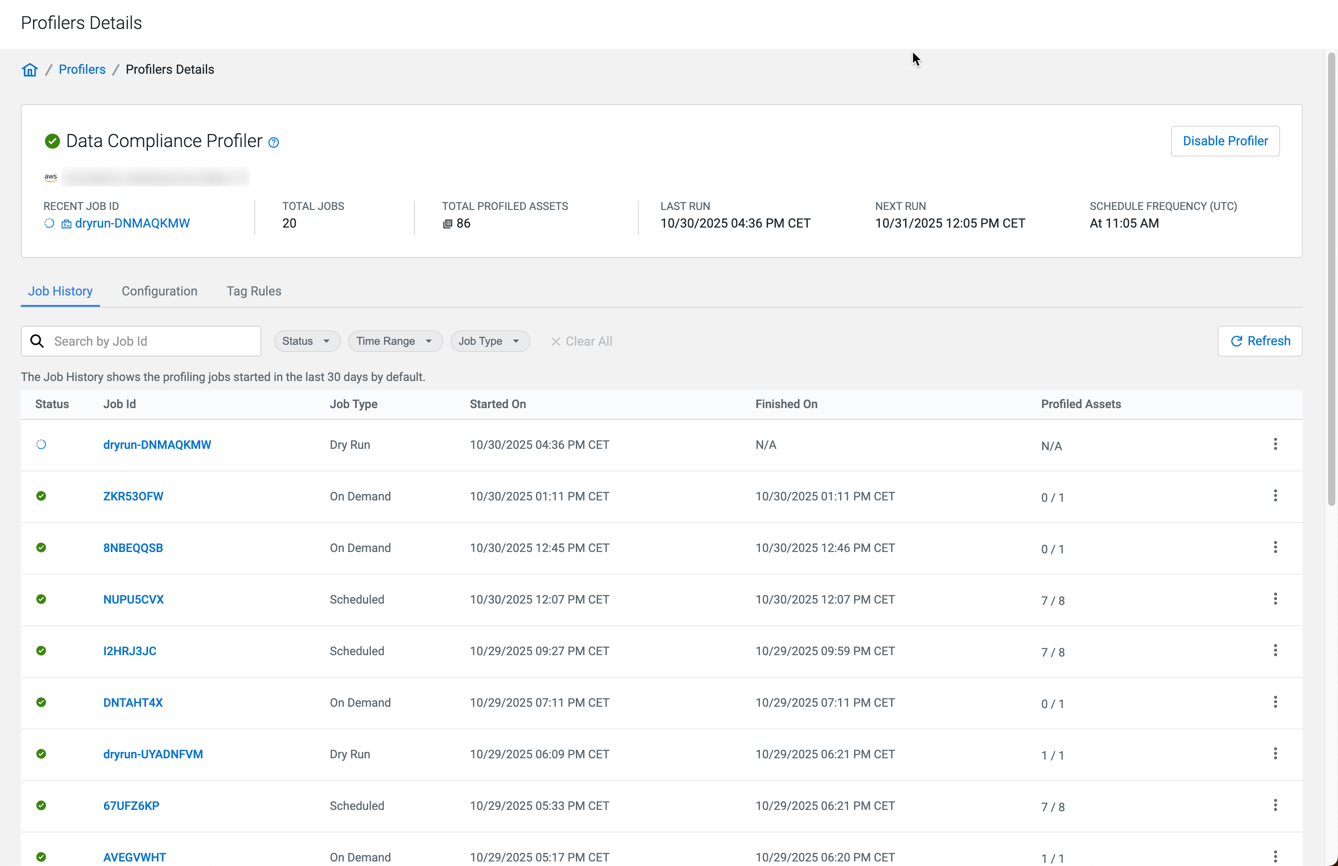Click the vertical page scrollbar

pos(1331,281)
